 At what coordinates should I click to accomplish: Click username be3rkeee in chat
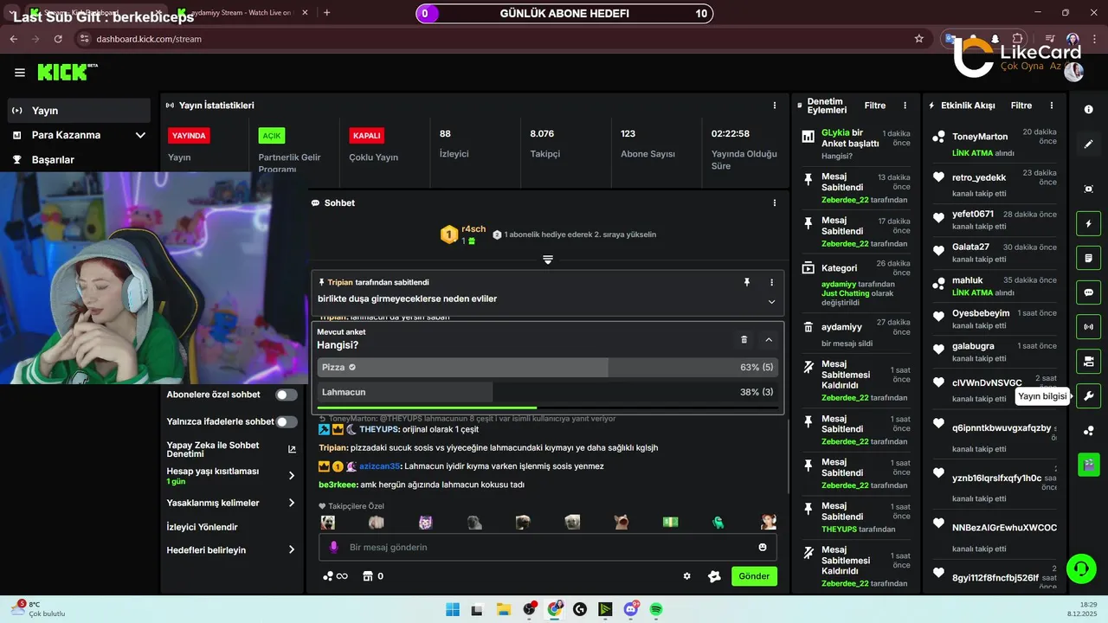point(338,485)
